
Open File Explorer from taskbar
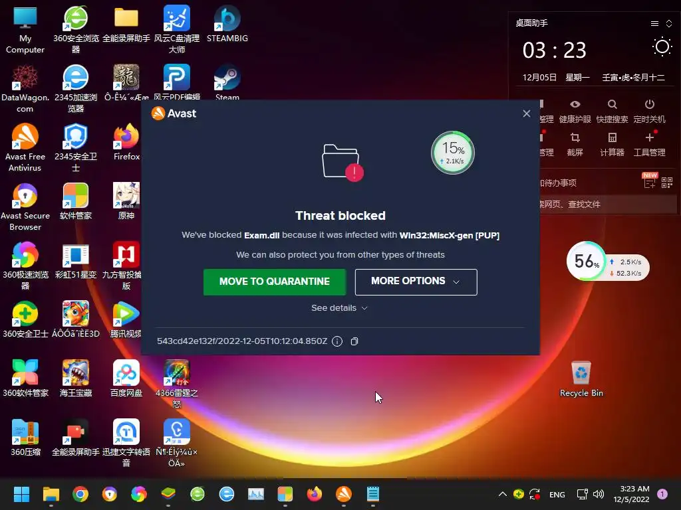pyautogui.click(x=51, y=494)
